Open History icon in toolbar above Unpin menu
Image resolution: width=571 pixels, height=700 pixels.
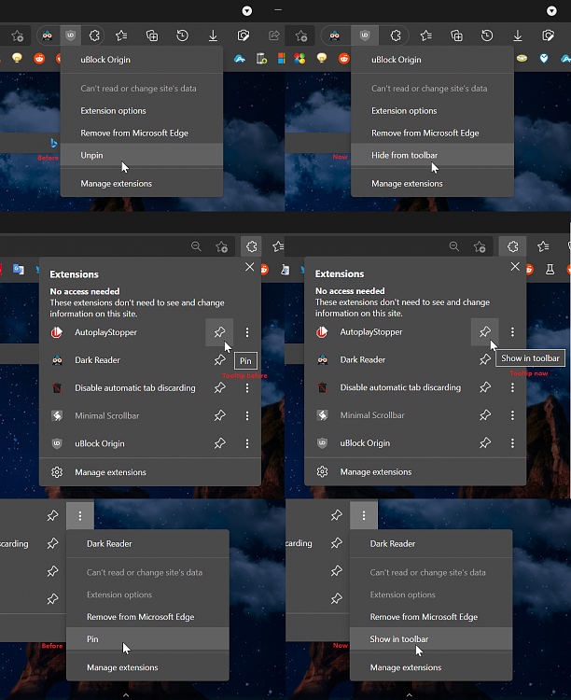pyautogui.click(x=182, y=35)
